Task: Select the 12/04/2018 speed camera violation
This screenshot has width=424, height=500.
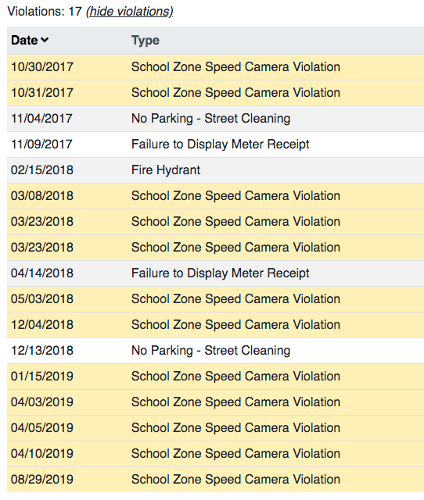Action: pyautogui.click(x=215, y=325)
